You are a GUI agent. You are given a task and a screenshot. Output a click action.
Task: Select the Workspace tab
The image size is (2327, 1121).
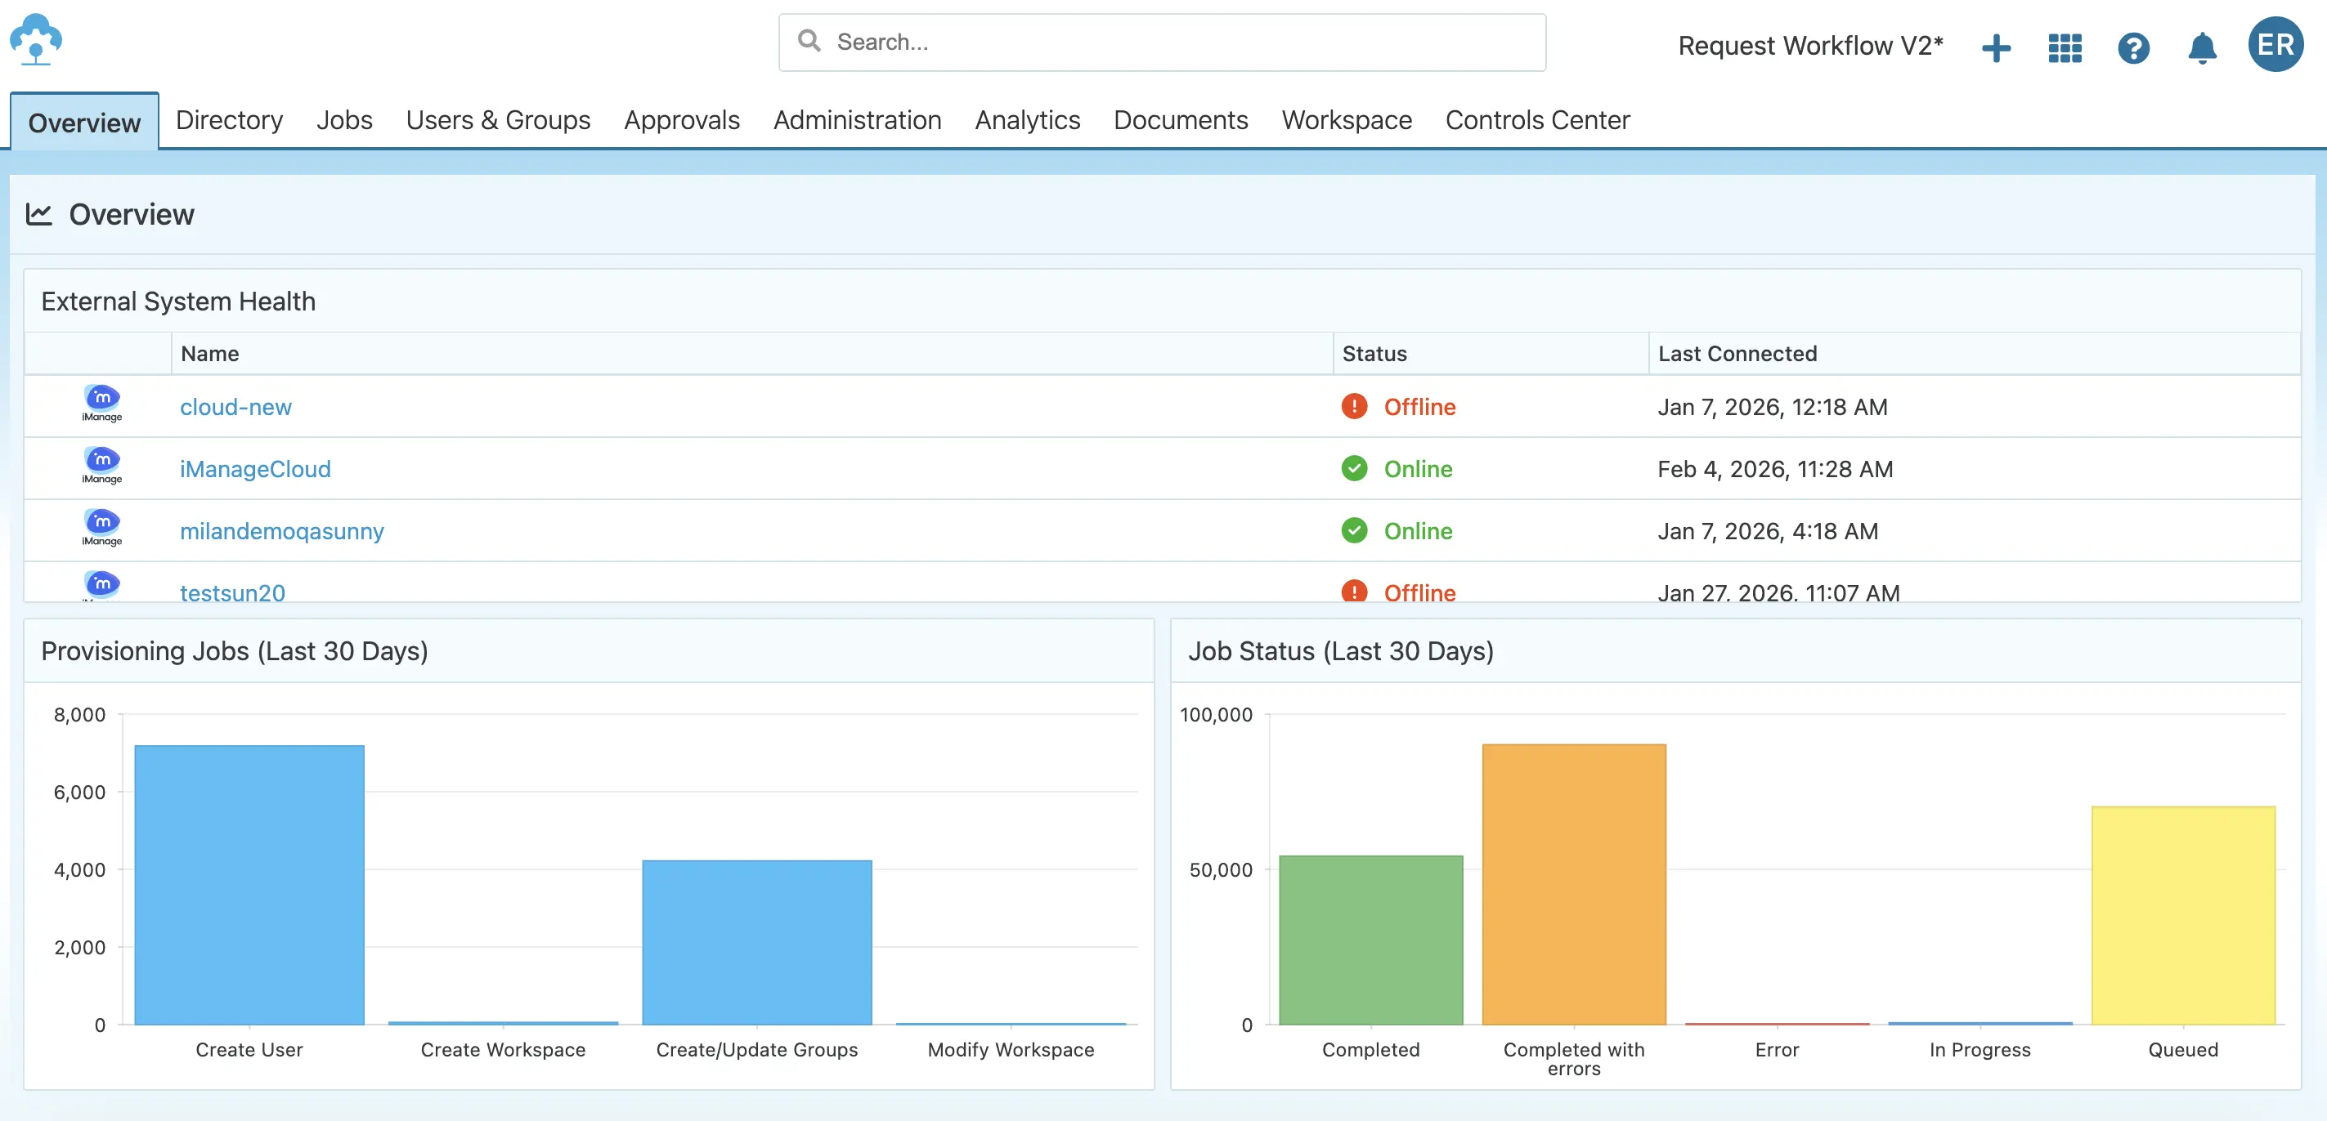1346,120
